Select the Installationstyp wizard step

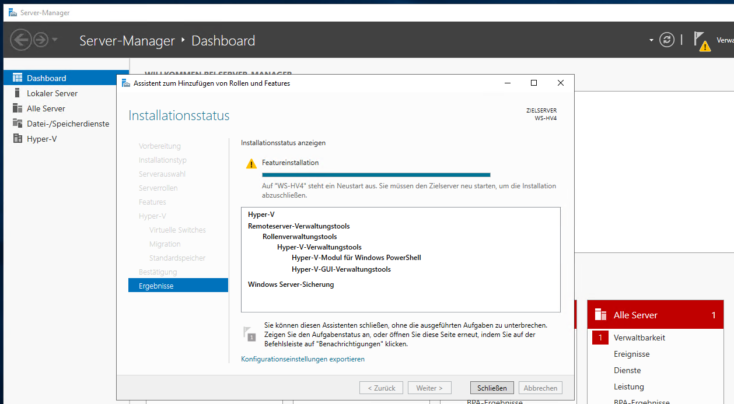(x=163, y=160)
